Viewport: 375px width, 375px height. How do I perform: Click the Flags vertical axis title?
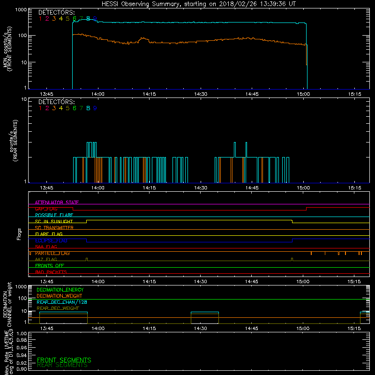point(19,234)
